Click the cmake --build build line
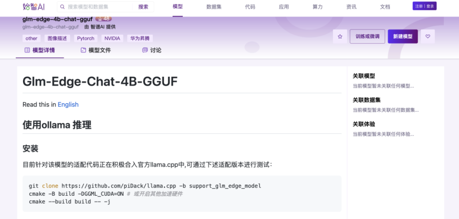Image resolution: width=459 pixels, height=219 pixels. [70, 201]
